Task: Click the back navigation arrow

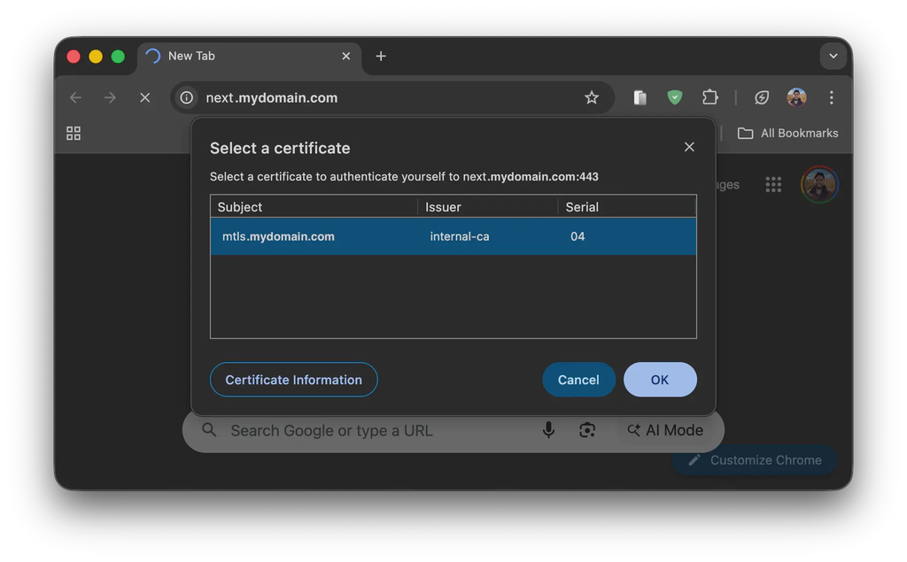Action: [75, 97]
